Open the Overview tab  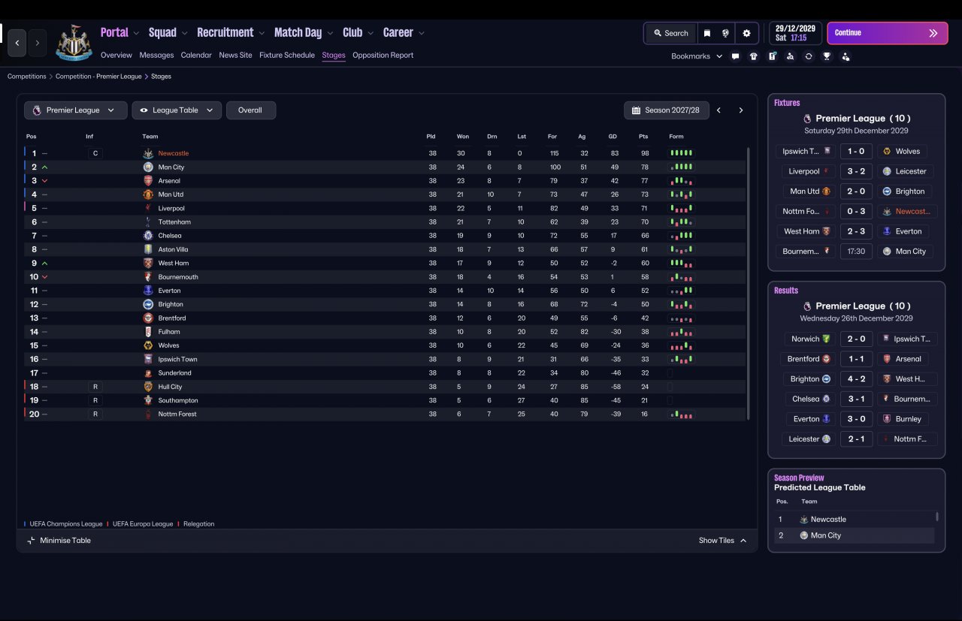click(x=116, y=56)
